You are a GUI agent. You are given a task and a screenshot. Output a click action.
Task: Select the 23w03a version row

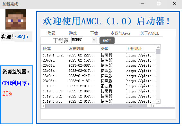pyautogui.click(x=99, y=81)
